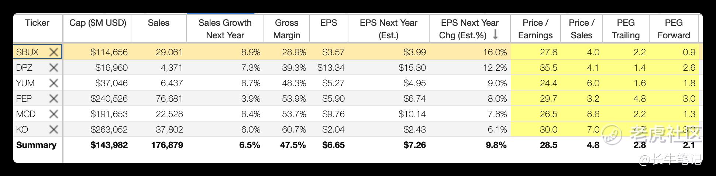Image resolution: width=716 pixels, height=176 pixels.
Task: Click the Summary row label
Action: pos(36,145)
